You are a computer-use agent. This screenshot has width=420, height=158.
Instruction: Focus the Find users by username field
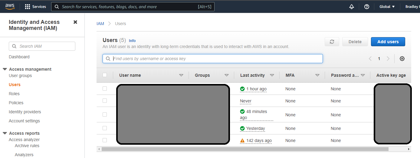213,59
